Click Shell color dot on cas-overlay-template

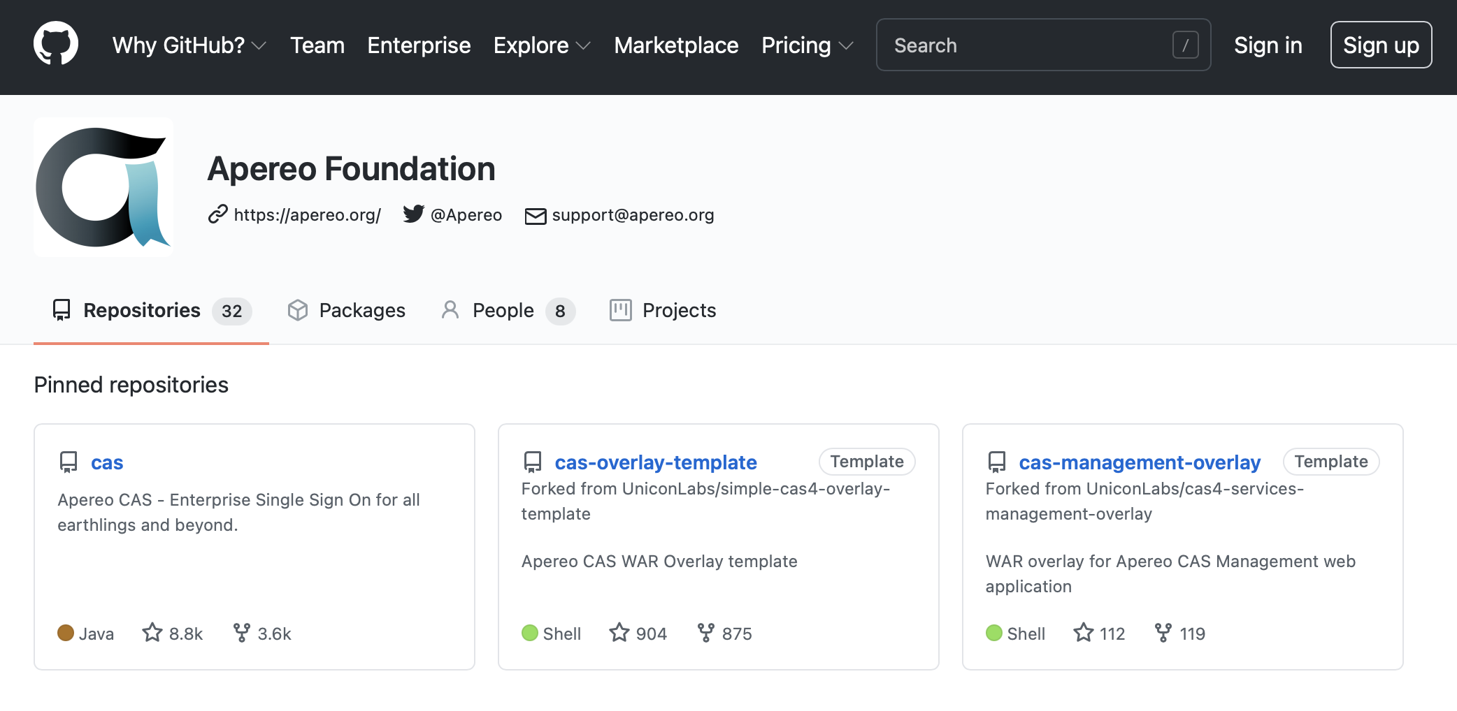530,633
